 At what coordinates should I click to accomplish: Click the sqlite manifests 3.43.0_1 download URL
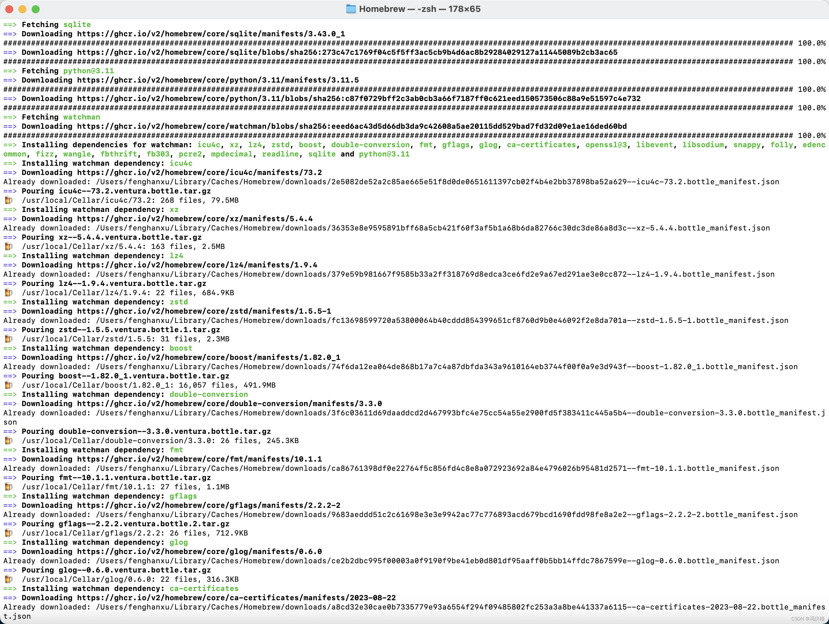tap(211, 34)
